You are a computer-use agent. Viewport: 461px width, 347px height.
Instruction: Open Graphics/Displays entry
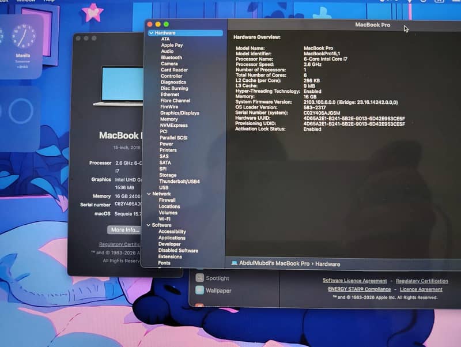point(180,113)
